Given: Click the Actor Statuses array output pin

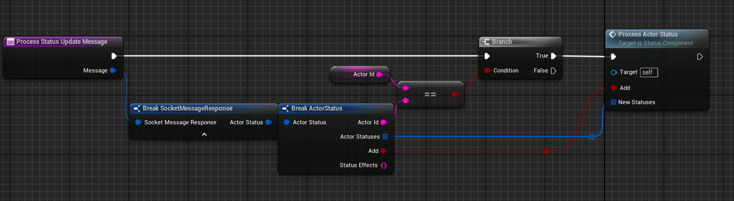Looking at the screenshot, I should point(385,136).
